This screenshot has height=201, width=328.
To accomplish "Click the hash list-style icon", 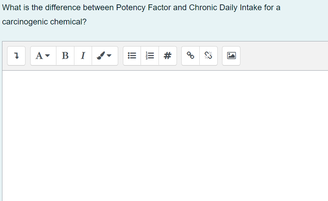I will point(167,56).
